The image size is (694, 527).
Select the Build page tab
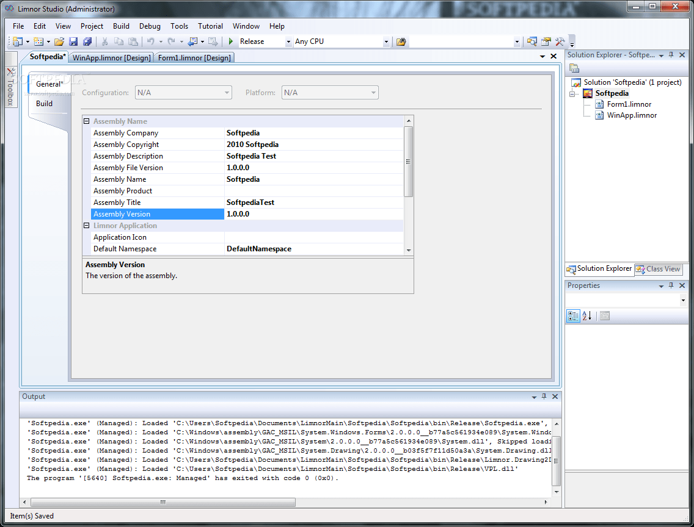coord(44,103)
